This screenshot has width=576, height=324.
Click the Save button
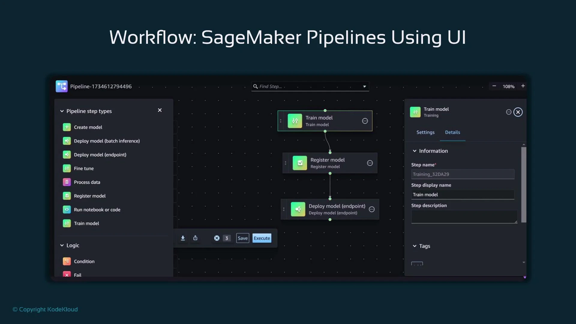coord(242,238)
